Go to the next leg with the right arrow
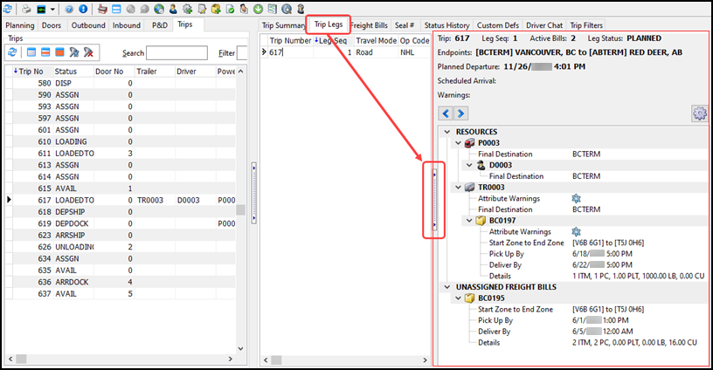The height and width of the screenshot is (370, 713). pos(460,113)
